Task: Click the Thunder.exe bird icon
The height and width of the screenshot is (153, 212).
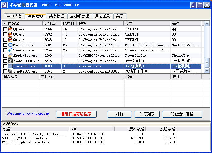Action: click(x=10, y=50)
